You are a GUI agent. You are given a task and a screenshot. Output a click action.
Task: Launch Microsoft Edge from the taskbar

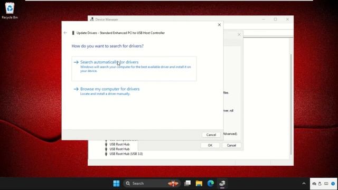tap(211, 183)
